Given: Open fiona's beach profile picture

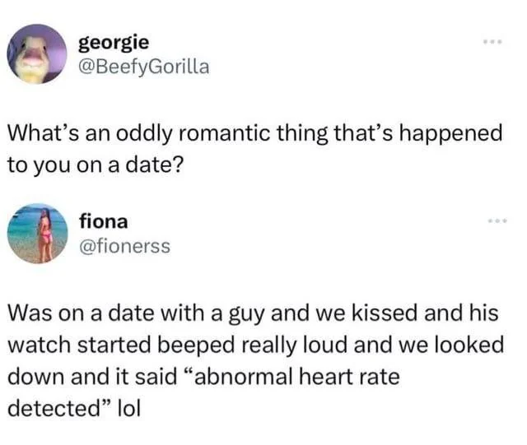Looking at the screenshot, I should click(x=38, y=234).
